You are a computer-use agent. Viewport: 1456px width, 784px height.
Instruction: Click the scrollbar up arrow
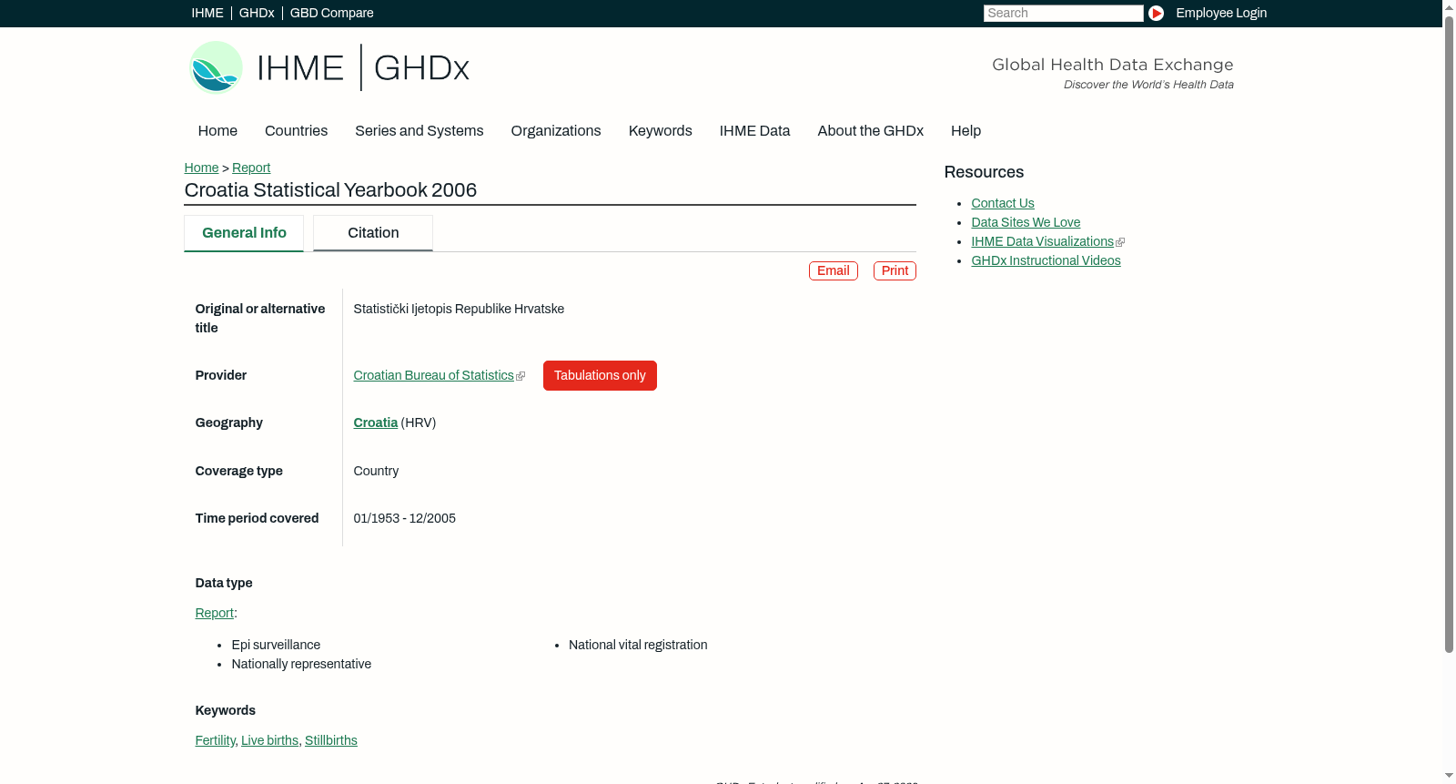[x=1449, y=6]
